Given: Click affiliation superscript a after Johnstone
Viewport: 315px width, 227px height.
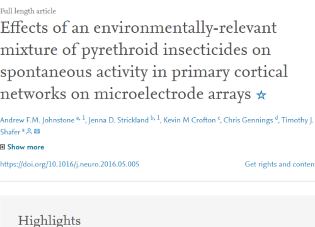Looking at the screenshot, I should coord(78,119).
